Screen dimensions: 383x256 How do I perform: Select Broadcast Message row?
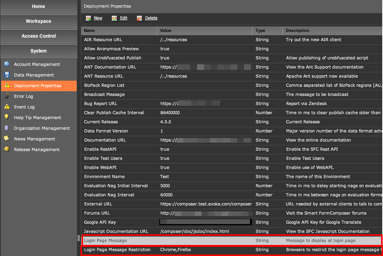pyautogui.click(x=232, y=95)
